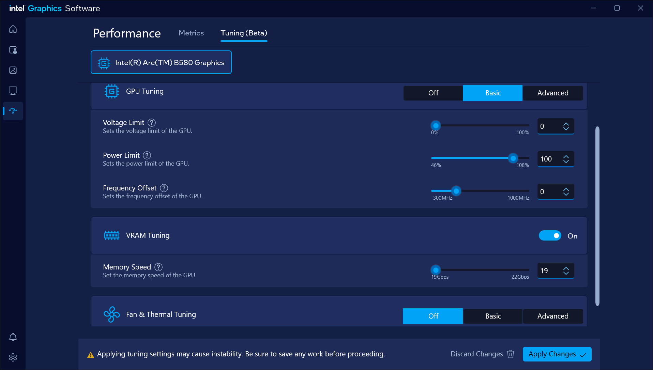
Task: Click the 1000MHz frequency offset maximum label
Action: coord(518,198)
